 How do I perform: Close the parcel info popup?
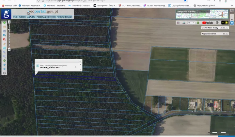pos(80,61)
